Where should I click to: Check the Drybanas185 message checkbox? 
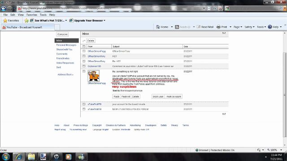(84, 66)
